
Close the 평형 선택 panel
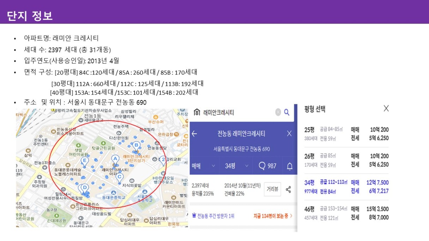tap(386, 109)
